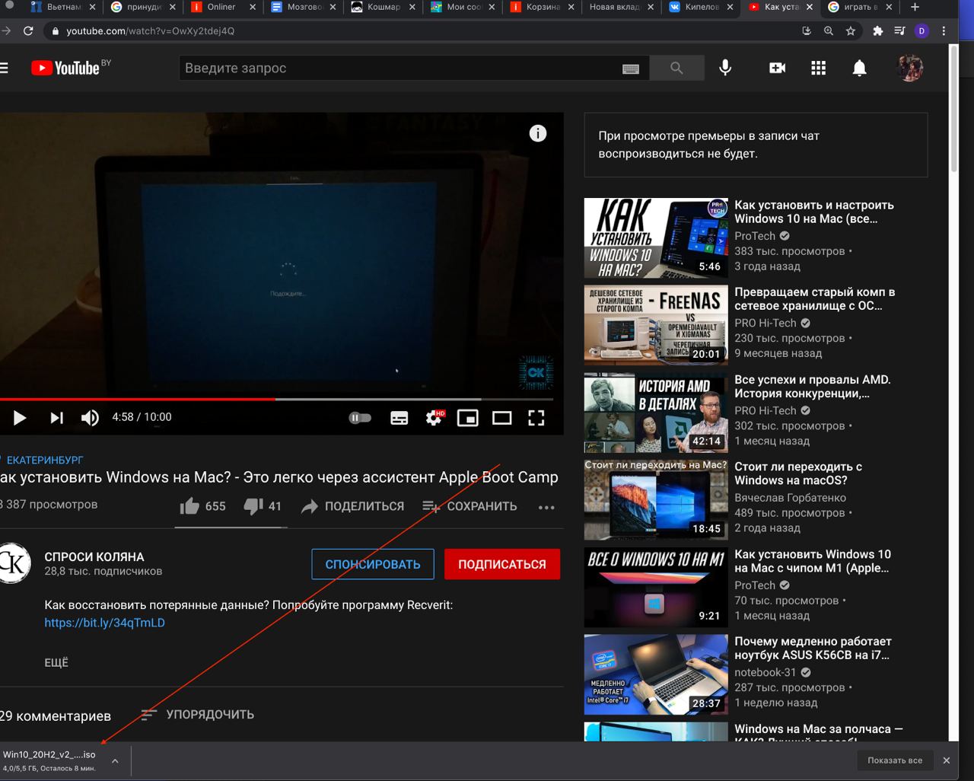This screenshot has width=974, height=781.
Task: Save the video with СОХРАНИТЬ
Action: (x=469, y=506)
